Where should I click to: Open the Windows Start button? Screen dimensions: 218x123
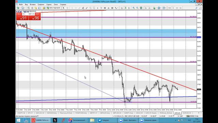click(x=18, y=120)
